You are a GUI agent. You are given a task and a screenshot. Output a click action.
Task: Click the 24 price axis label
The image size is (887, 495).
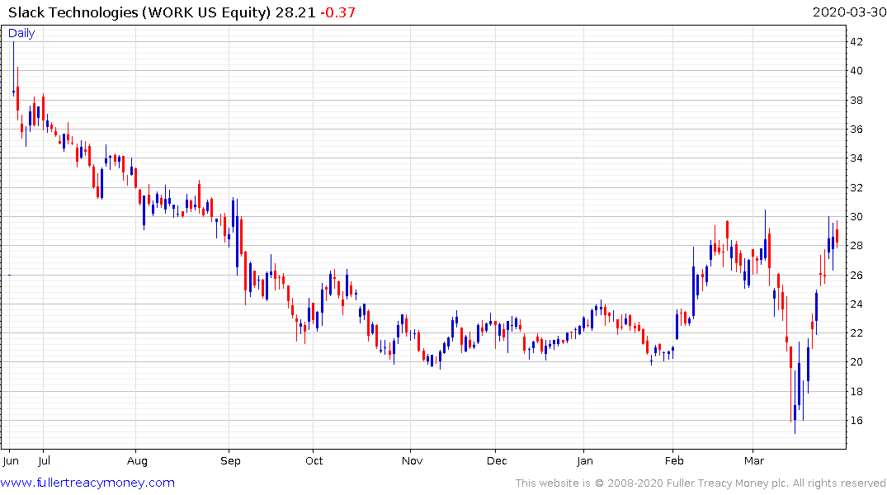(x=856, y=304)
